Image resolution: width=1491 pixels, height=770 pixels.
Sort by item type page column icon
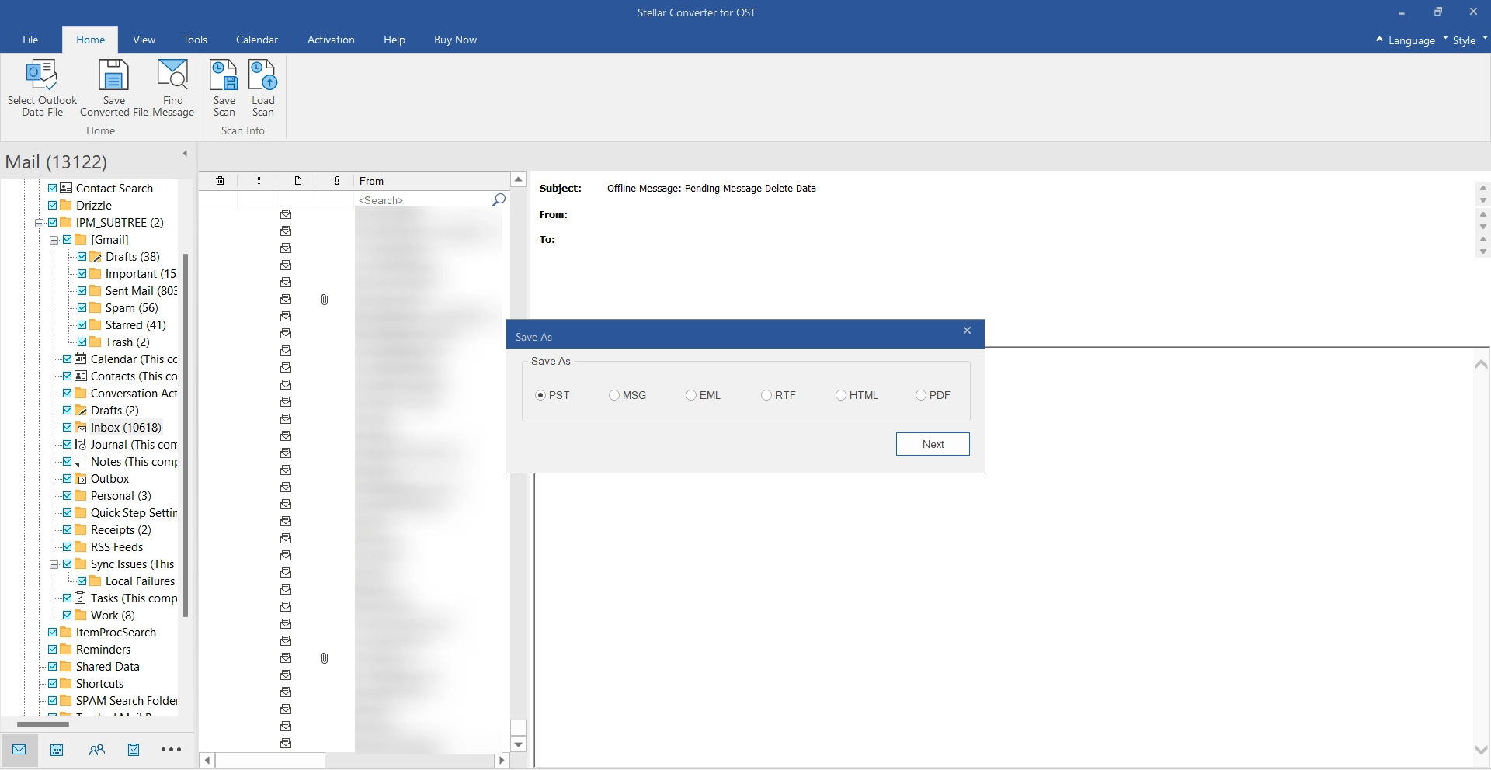[x=298, y=181]
